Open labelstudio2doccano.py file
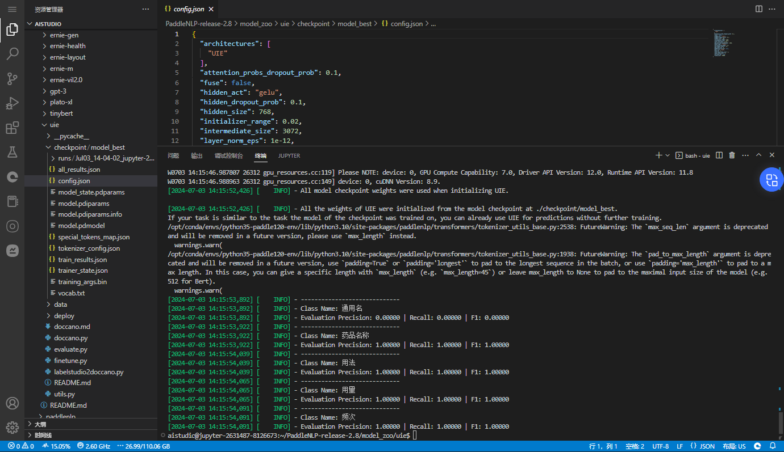Screen dimensions: 784x452 (x=91, y=372)
